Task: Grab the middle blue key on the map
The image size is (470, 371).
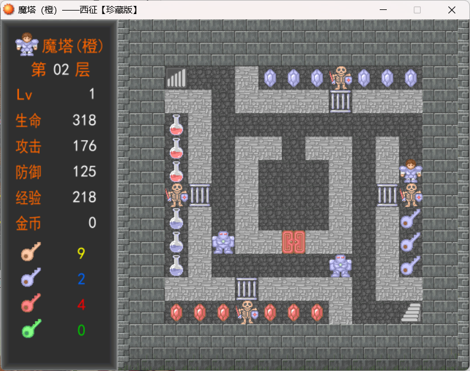Action: [410, 242]
